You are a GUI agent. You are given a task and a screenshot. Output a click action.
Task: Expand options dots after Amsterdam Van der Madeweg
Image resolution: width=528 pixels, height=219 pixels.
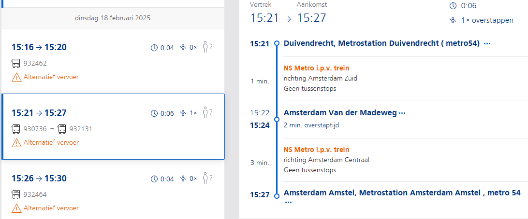[402, 113]
